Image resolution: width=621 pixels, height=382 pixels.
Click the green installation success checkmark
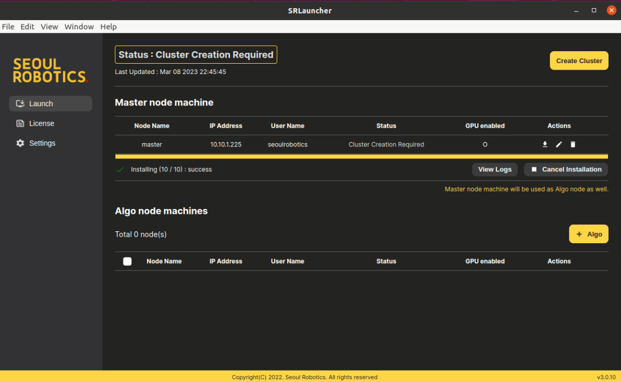(x=120, y=170)
